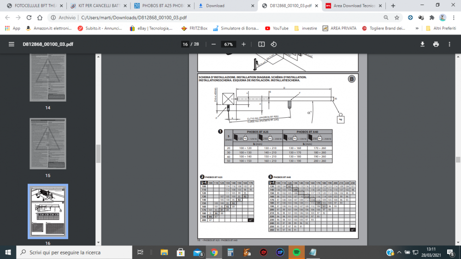
Task: Click the thumbnail panel scroll down arrow
Action: (99, 242)
